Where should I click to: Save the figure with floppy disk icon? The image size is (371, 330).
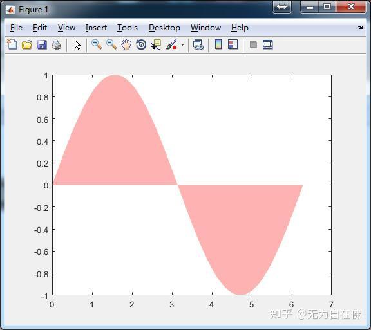[42, 44]
